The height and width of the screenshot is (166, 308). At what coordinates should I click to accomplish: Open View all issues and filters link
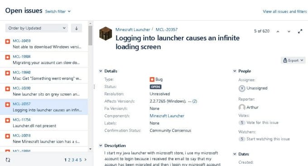284,11
